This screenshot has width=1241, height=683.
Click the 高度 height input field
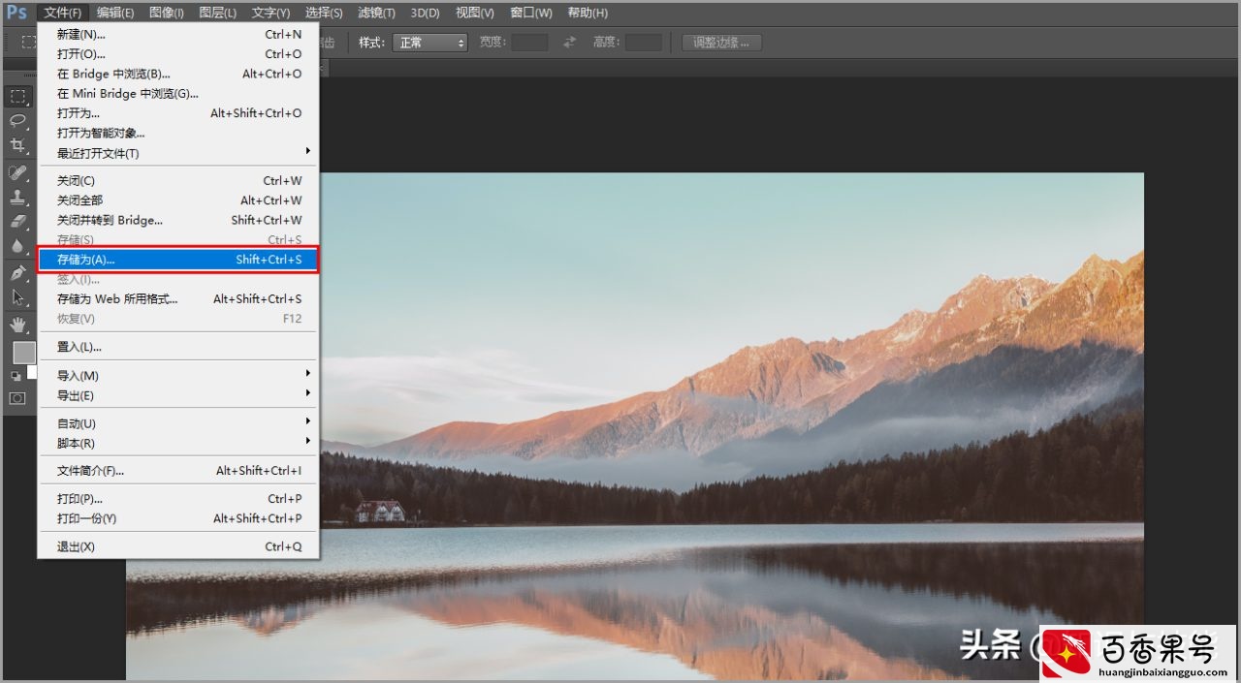[x=644, y=43]
